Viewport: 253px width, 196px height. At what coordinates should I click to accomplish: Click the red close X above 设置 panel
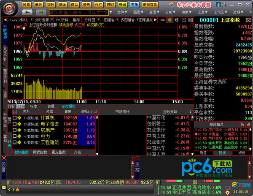click(x=3, y=157)
